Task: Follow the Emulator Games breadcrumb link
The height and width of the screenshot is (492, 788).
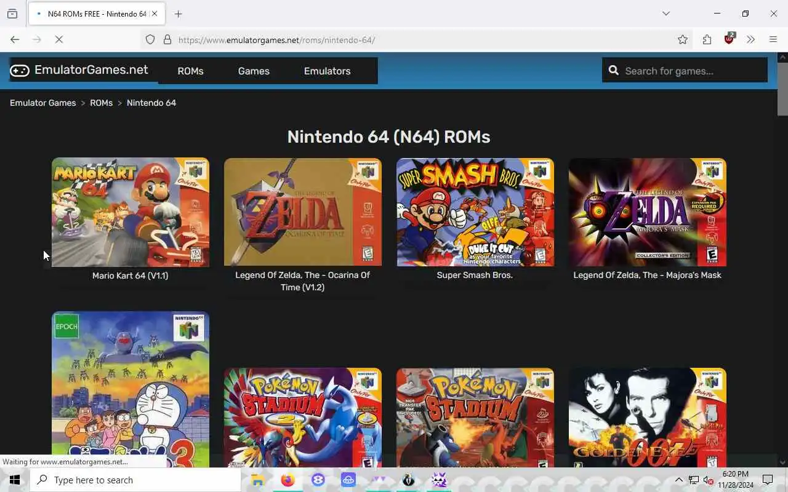Action: tap(43, 103)
